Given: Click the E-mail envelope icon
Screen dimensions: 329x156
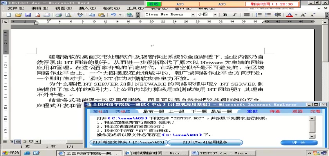Looking at the screenshot, I should (x=47, y=14).
